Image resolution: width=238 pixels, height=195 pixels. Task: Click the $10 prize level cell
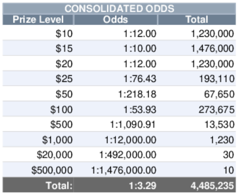[x=38, y=32]
